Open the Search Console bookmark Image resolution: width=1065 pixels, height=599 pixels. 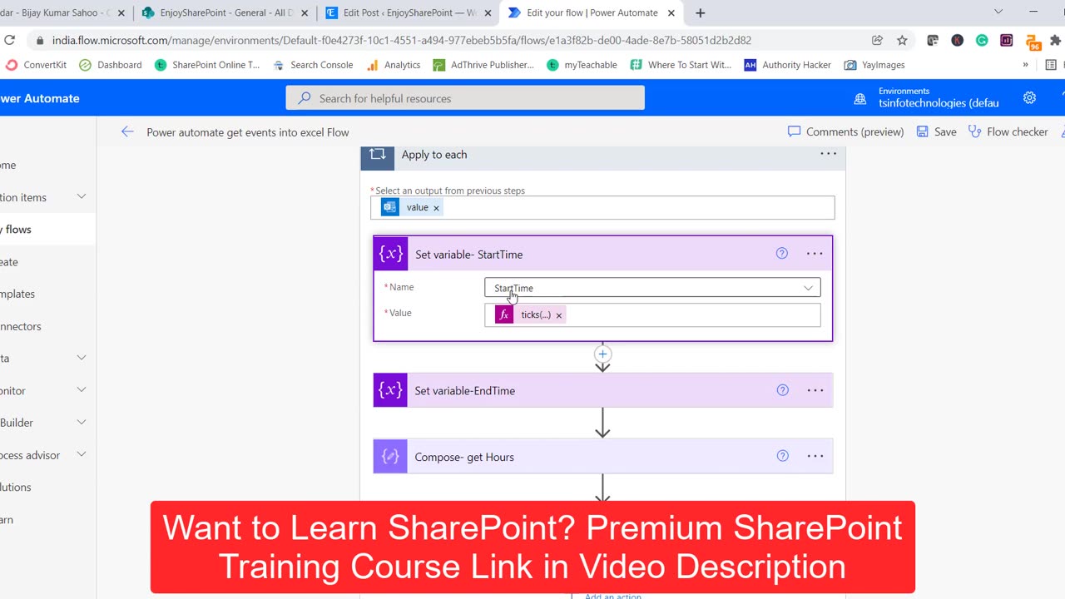pos(312,65)
